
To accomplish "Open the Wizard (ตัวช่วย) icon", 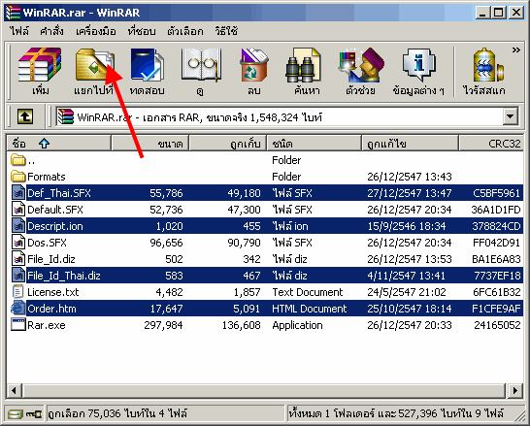I will [361, 71].
